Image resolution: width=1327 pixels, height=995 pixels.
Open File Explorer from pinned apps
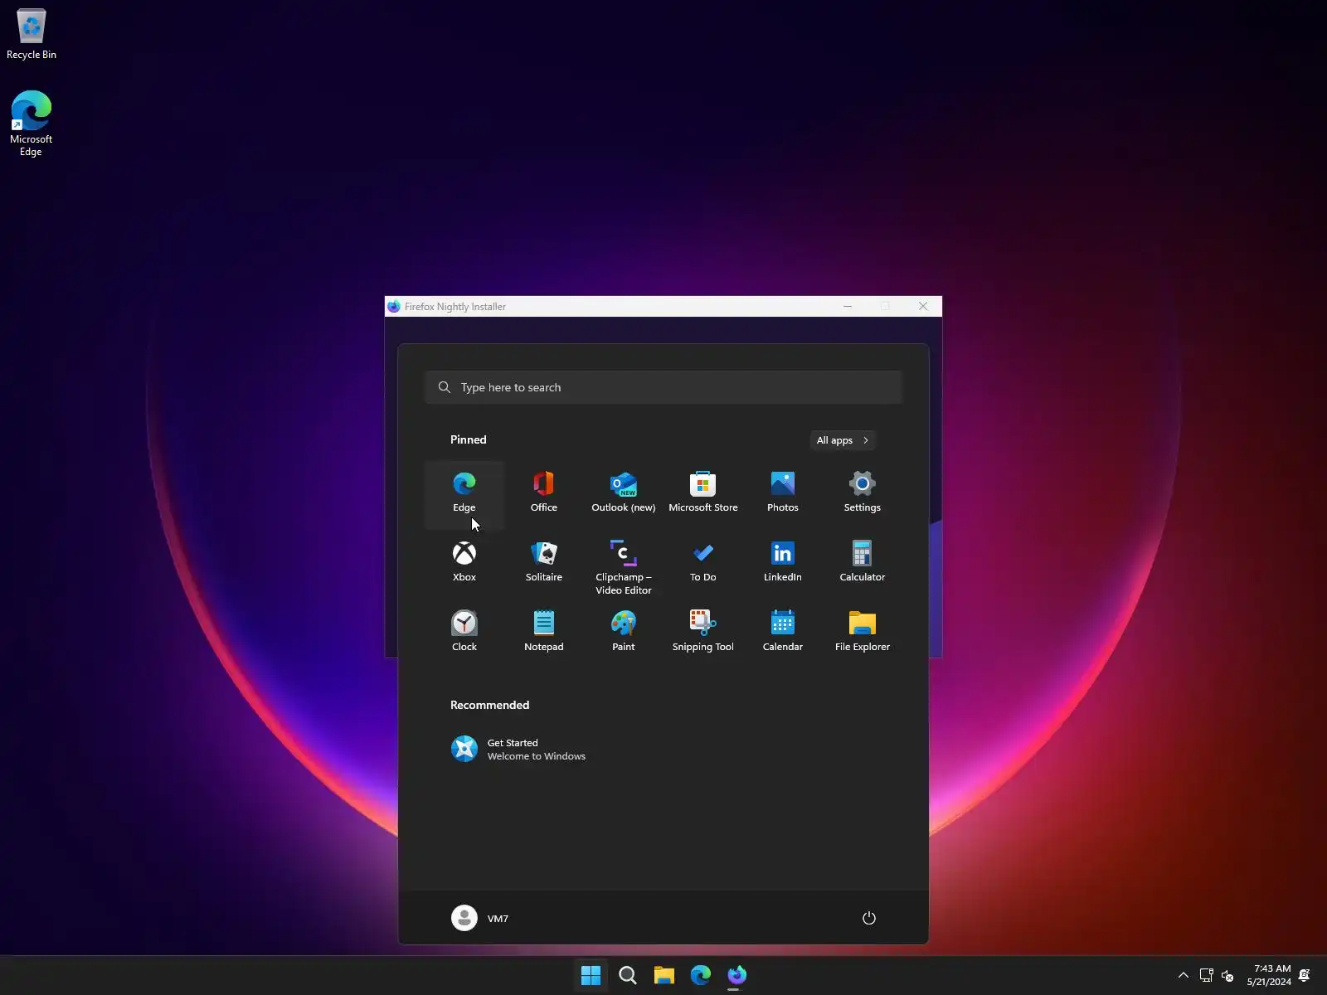pyautogui.click(x=863, y=633)
